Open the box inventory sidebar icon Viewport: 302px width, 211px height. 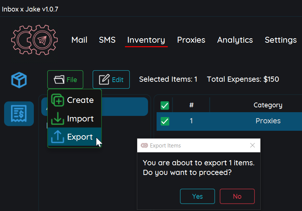(x=19, y=80)
